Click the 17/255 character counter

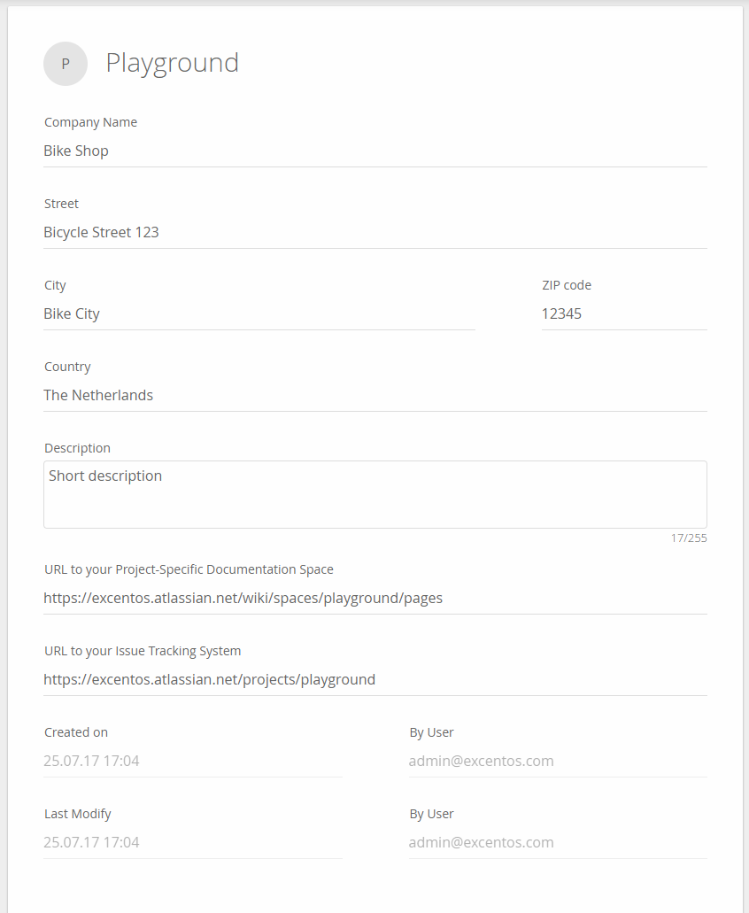click(689, 538)
